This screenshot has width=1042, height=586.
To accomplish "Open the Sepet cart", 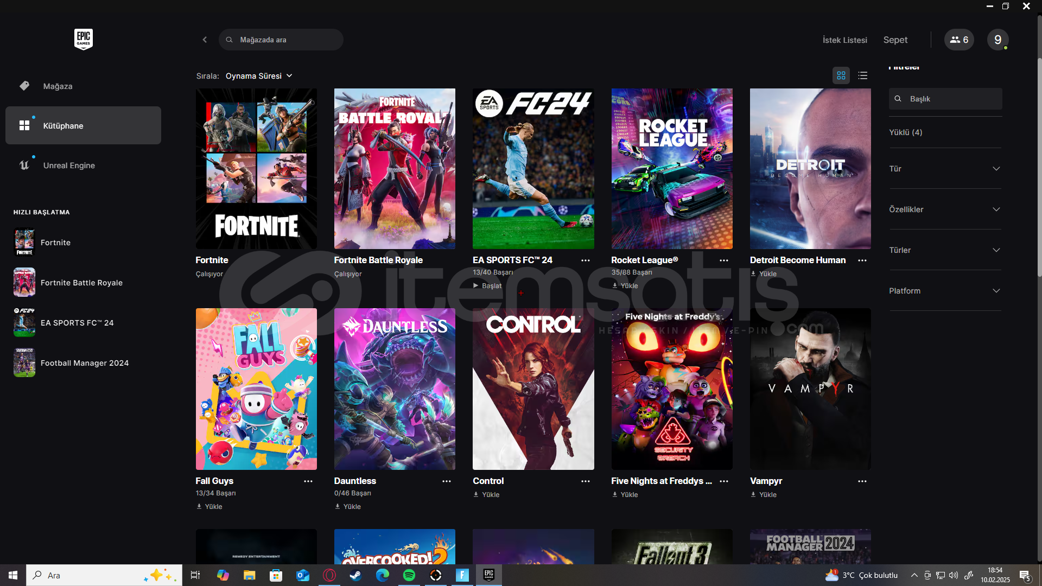I will (x=895, y=40).
